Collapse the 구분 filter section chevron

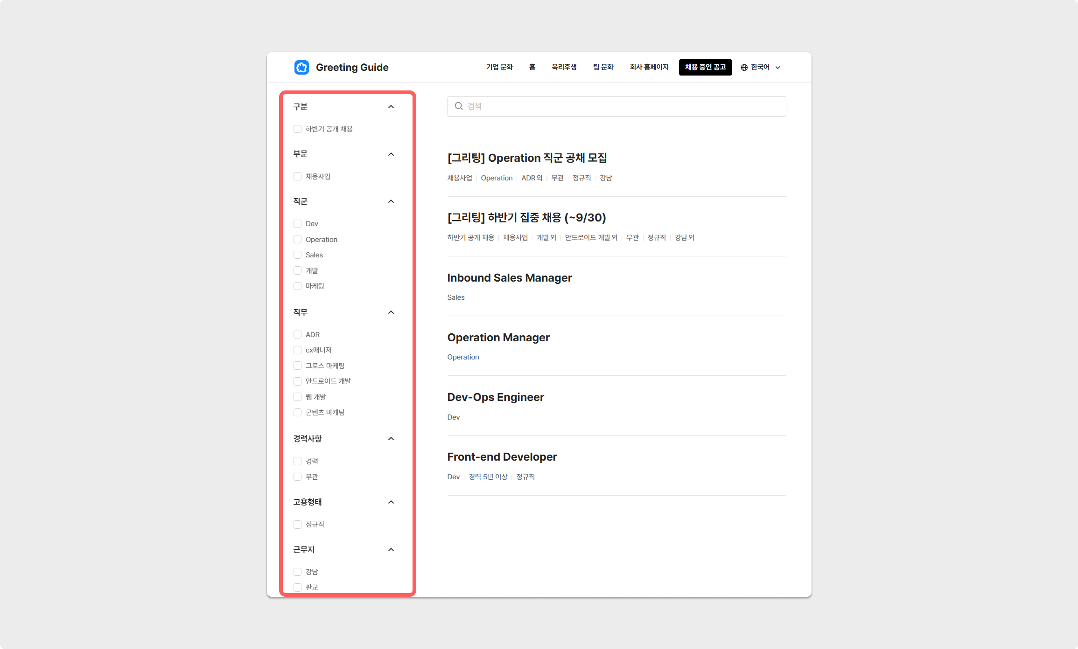click(391, 107)
